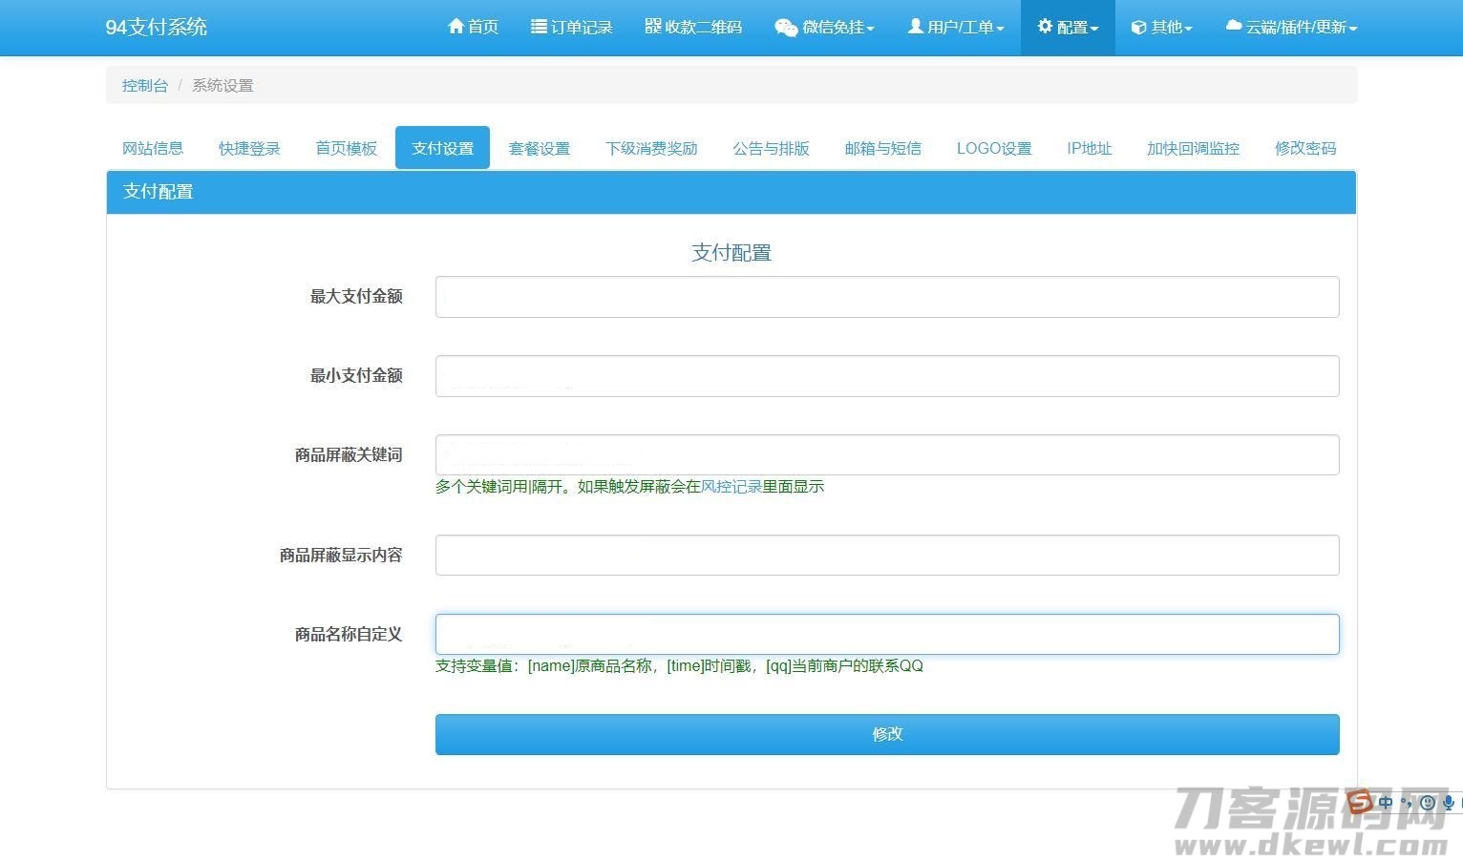The height and width of the screenshot is (862, 1463).
Task: Click the home icon in navbar
Action: 456,27
